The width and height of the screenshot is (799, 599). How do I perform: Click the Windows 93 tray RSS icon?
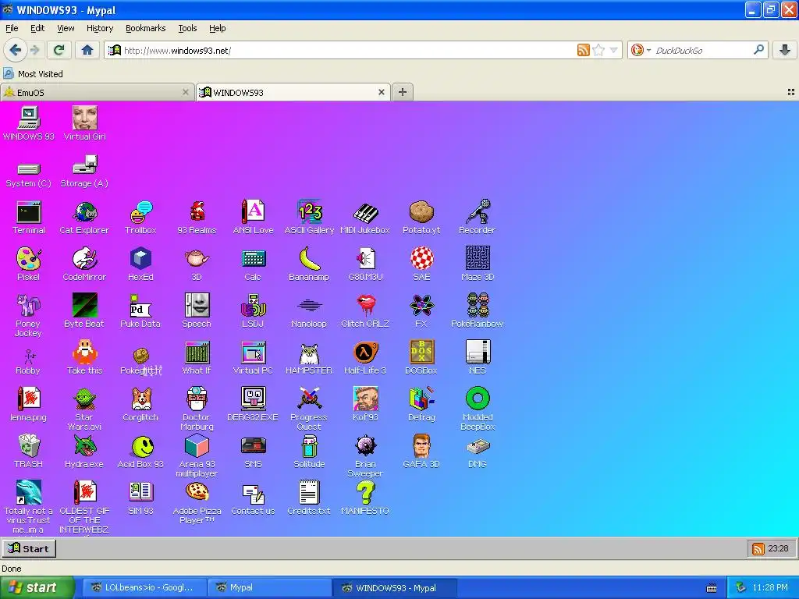(x=758, y=548)
